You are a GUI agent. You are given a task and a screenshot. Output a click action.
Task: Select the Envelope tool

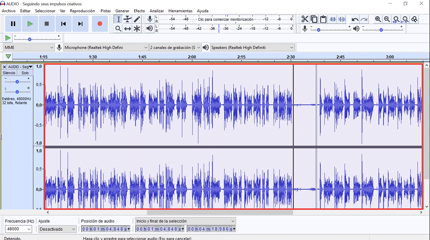click(127, 19)
